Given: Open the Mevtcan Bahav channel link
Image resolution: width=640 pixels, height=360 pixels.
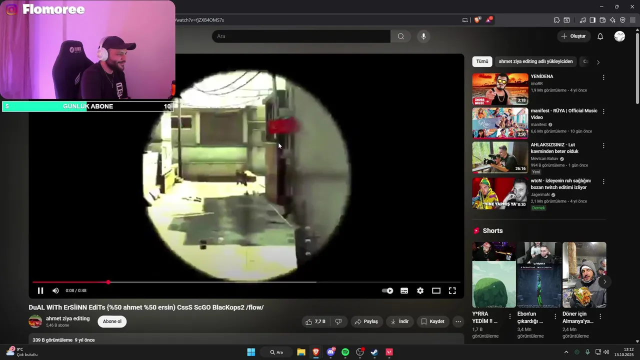Looking at the screenshot, I should (x=544, y=158).
